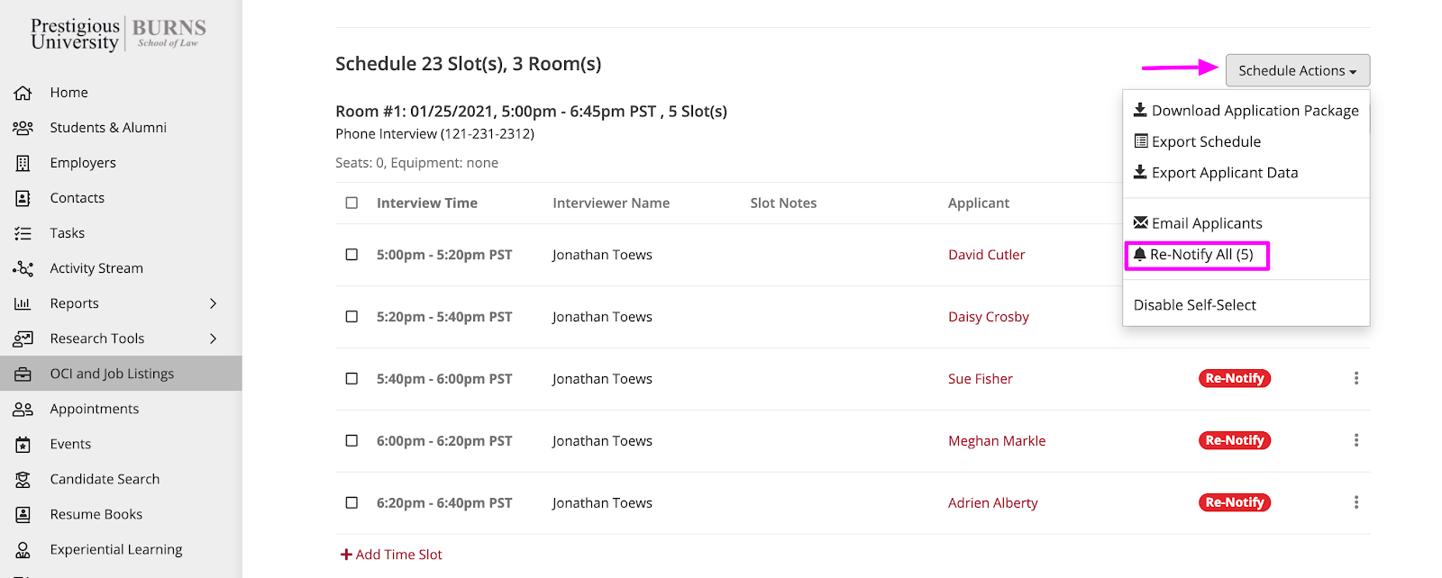This screenshot has height=578, width=1442.
Task: Click Add Time Slot link
Action: [x=391, y=555]
